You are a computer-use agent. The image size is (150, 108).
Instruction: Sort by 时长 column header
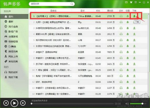98,11
